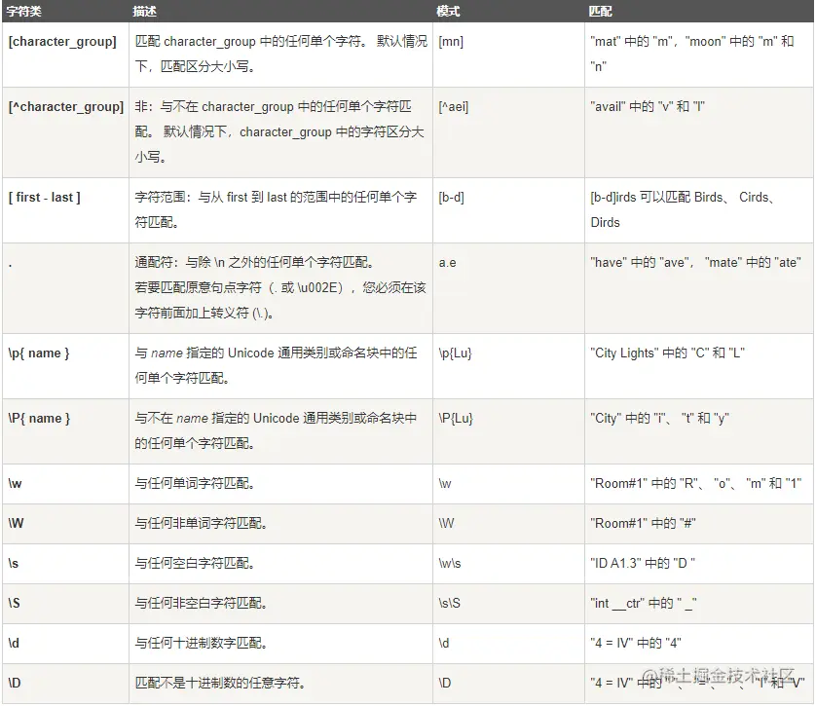Select the [ first - last ] cell

point(65,210)
